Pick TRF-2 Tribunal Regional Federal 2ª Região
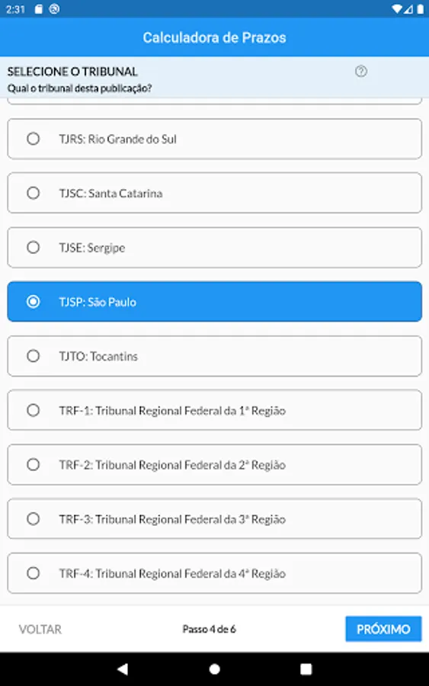429x686 pixels. coord(214,464)
